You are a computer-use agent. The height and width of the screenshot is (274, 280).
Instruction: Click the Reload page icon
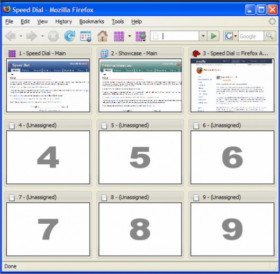70,36
